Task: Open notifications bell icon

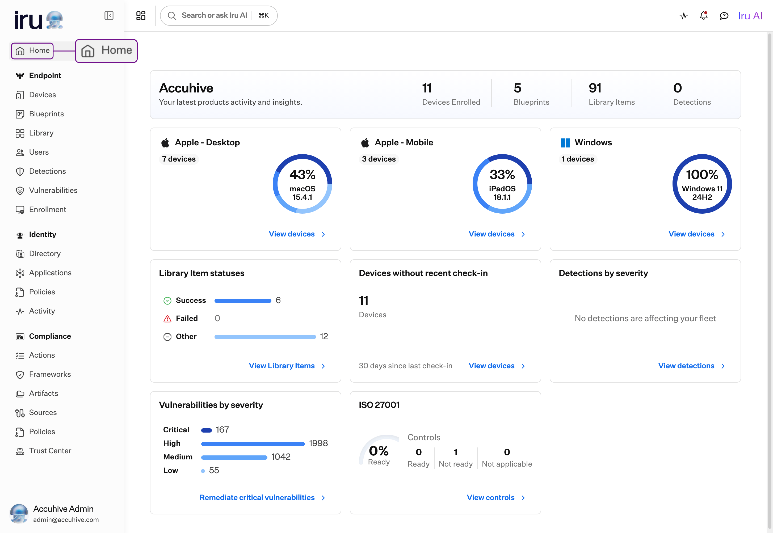Action: 704,16
